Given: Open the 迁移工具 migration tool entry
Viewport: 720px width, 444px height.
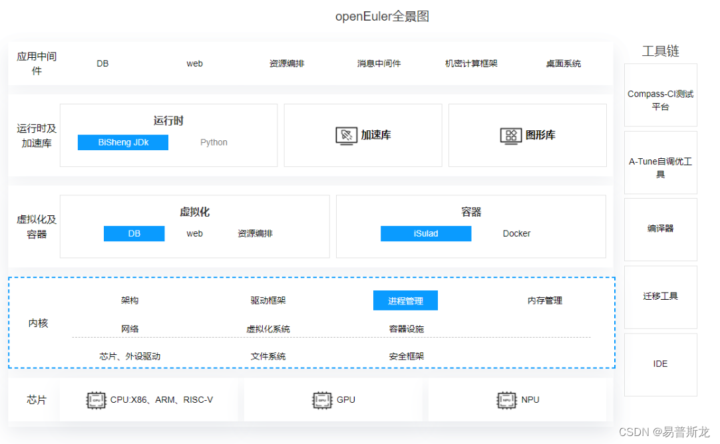Looking at the screenshot, I should 660,296.
